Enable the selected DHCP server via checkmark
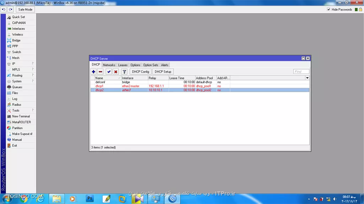This screenshot has height=204, width=364. point(109,72)
